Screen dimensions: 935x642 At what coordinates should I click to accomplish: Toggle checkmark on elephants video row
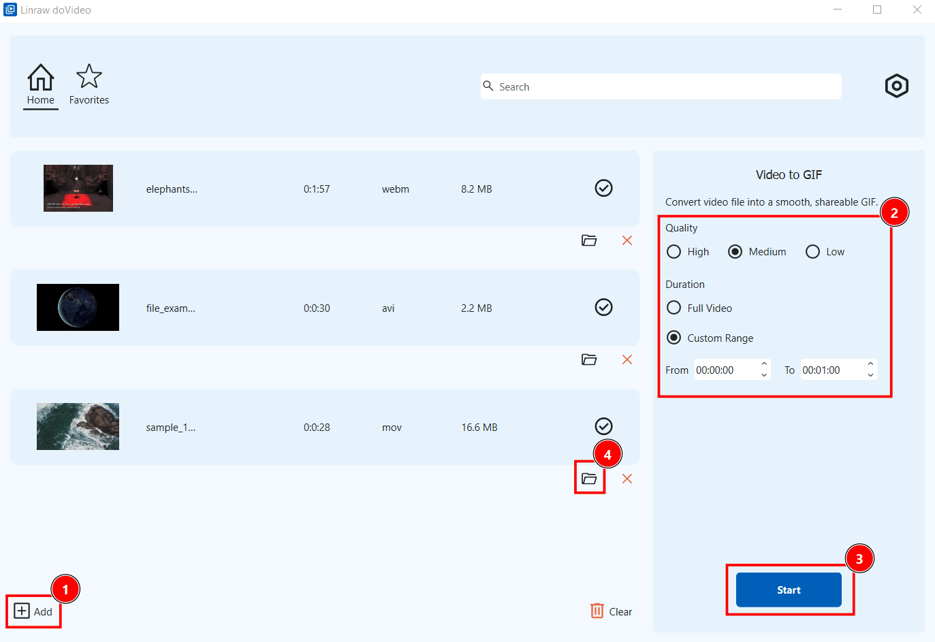point(603,188)
